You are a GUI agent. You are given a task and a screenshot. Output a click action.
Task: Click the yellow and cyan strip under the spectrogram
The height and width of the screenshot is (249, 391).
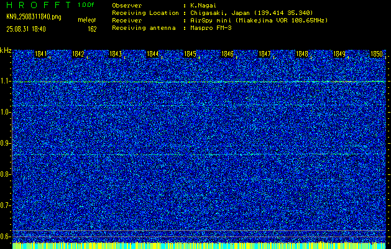tap(199, 245)
